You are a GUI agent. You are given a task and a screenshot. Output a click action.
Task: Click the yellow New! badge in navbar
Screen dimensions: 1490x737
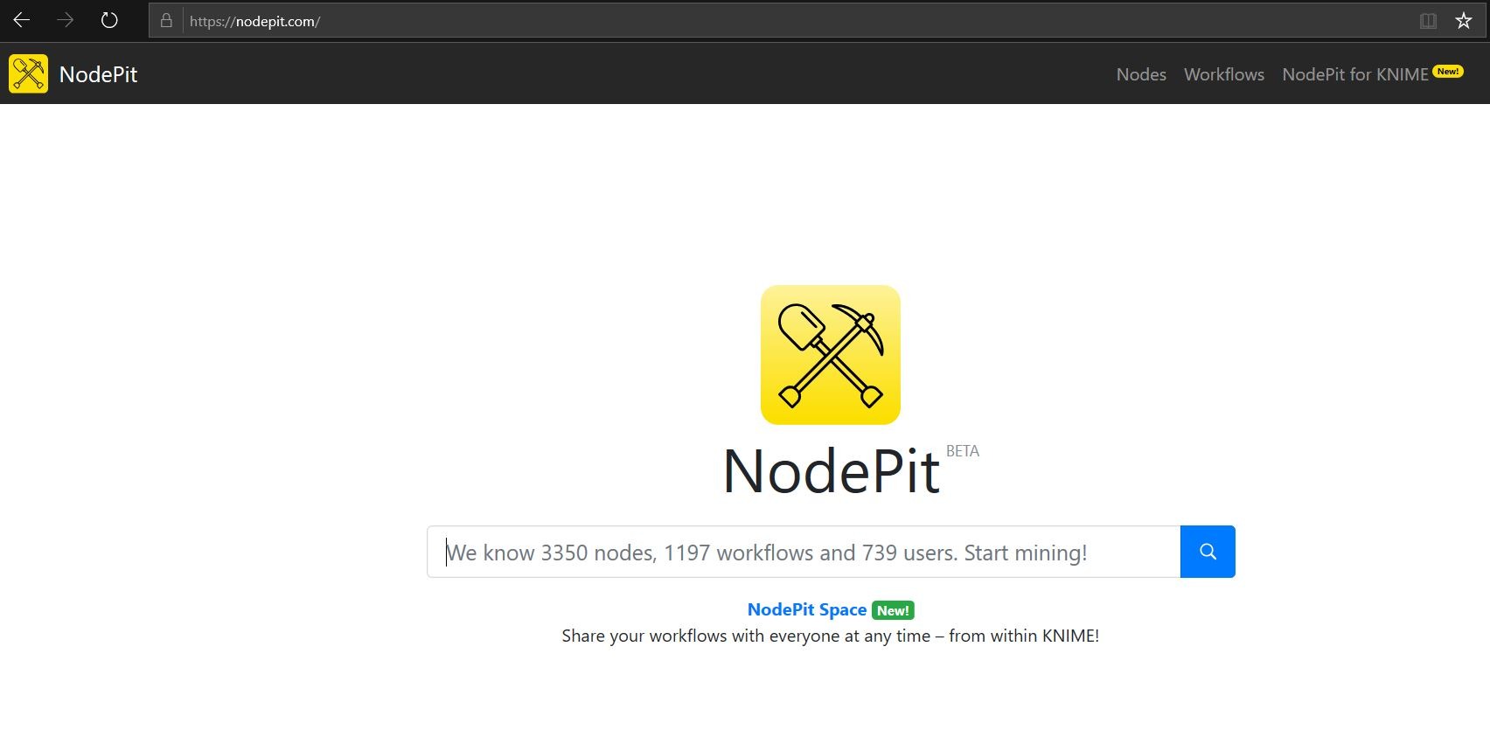pyautogui.click(x=1448, y=72)
